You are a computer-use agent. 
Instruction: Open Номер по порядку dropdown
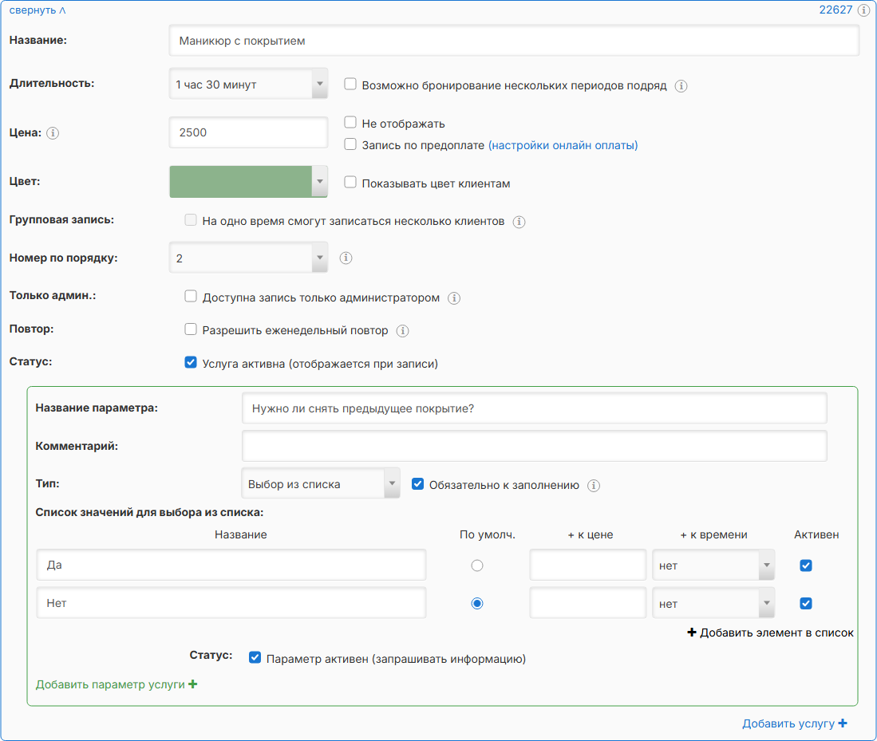point(248,258)
